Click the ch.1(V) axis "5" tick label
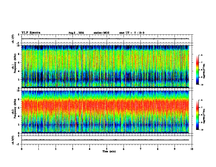The width and height of the screenshot is (216, 167). (x=19, y=35)
